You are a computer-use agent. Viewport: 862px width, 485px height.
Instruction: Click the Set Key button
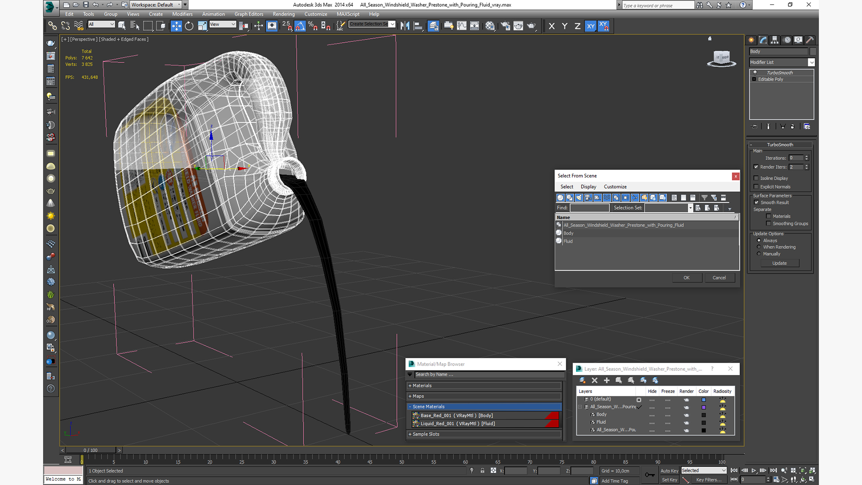pos(669,480)
